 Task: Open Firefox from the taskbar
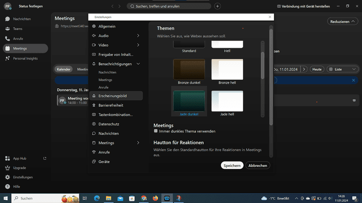[x=155, y=198]
